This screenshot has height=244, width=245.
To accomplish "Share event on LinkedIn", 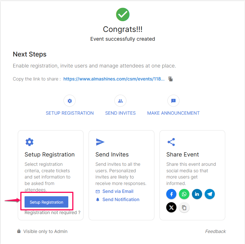I will 197,194.
